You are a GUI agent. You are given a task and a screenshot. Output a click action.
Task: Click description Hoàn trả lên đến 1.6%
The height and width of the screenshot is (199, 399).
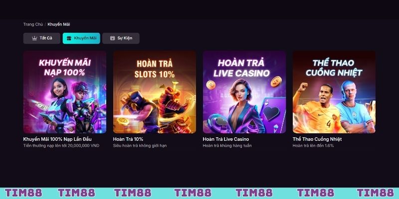313,146
